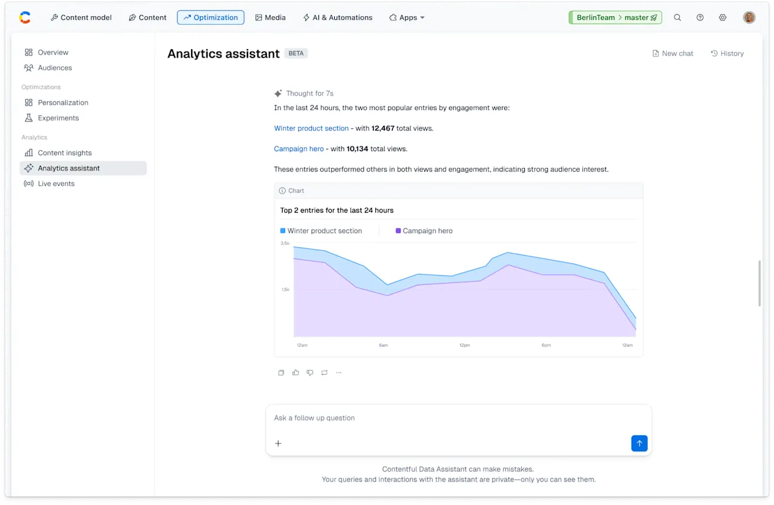Start a New chat
Screen dimensions: 774x505
pyautogui.click(x=673, y=53)
